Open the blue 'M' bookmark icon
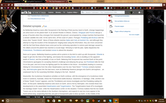 point(50,8)
